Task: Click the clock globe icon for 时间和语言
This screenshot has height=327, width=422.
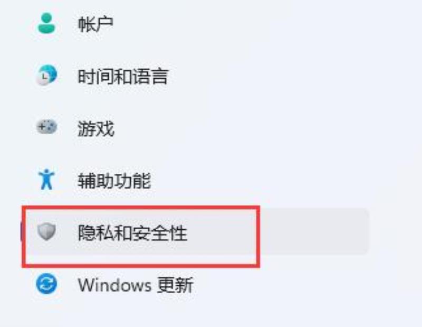Action: coord(46,75)
